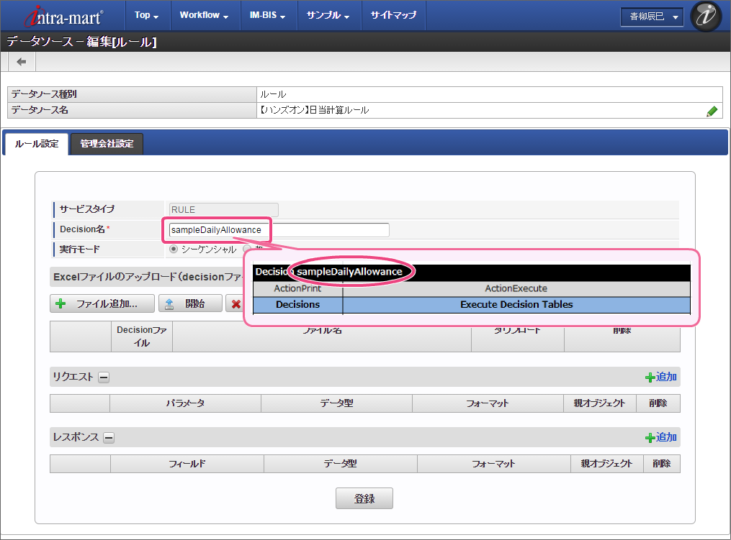This screenshot has height=540, width=731.
Task: Click green plus 追加 in リクエスト section
Action: click(660, 377)
